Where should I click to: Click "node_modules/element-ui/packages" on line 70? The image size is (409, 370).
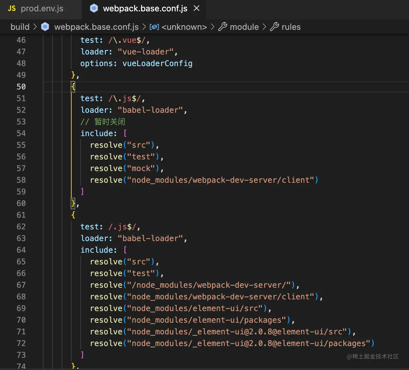click(x=206, y=320)
